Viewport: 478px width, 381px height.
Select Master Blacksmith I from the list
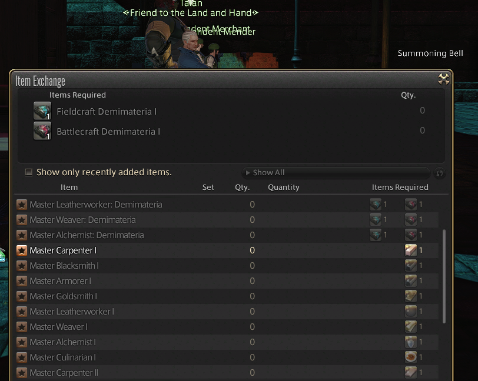tap(227, 266)
